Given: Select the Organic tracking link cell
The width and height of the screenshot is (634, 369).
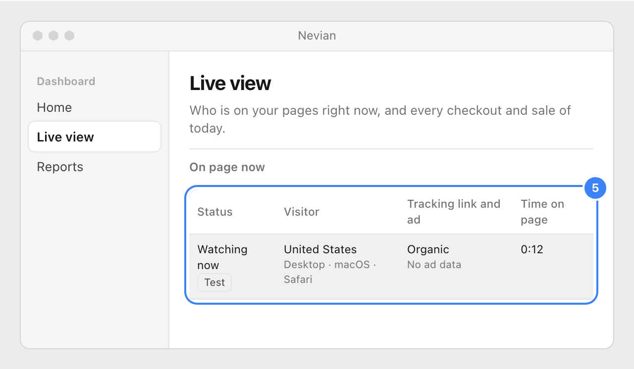Looking at the screenshot, I should [428, 249].
